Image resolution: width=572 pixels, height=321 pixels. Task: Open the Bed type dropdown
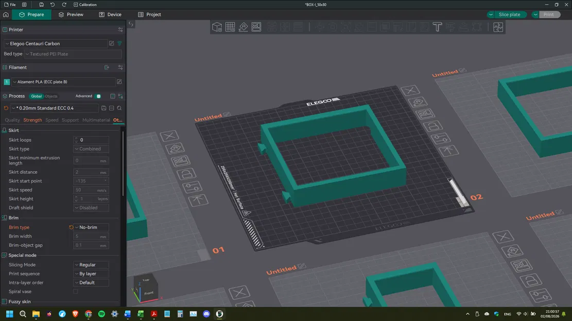(x=73, y=54)
